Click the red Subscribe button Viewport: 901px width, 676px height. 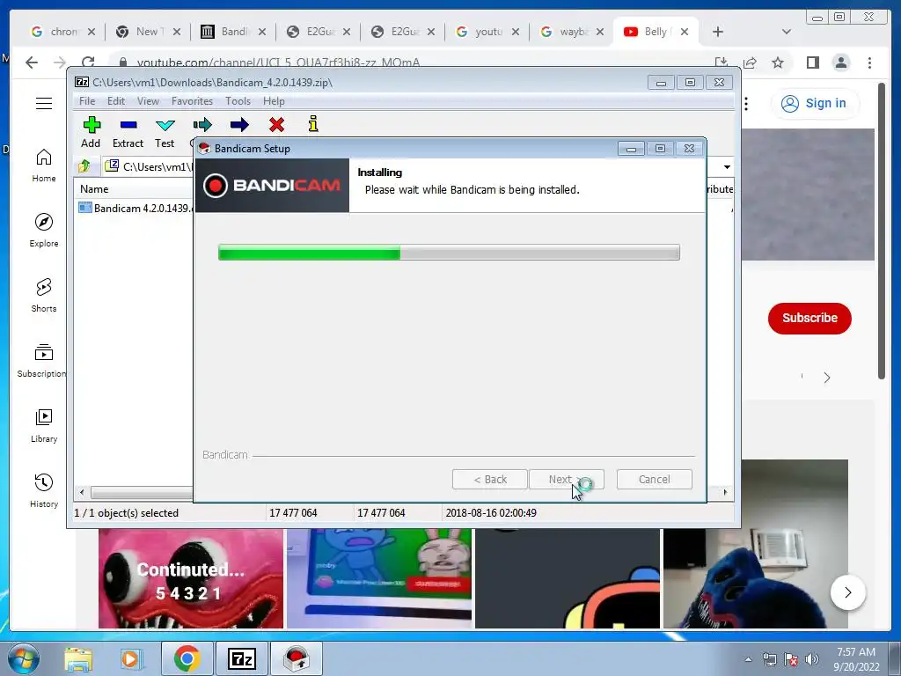[x=809, y=318]
